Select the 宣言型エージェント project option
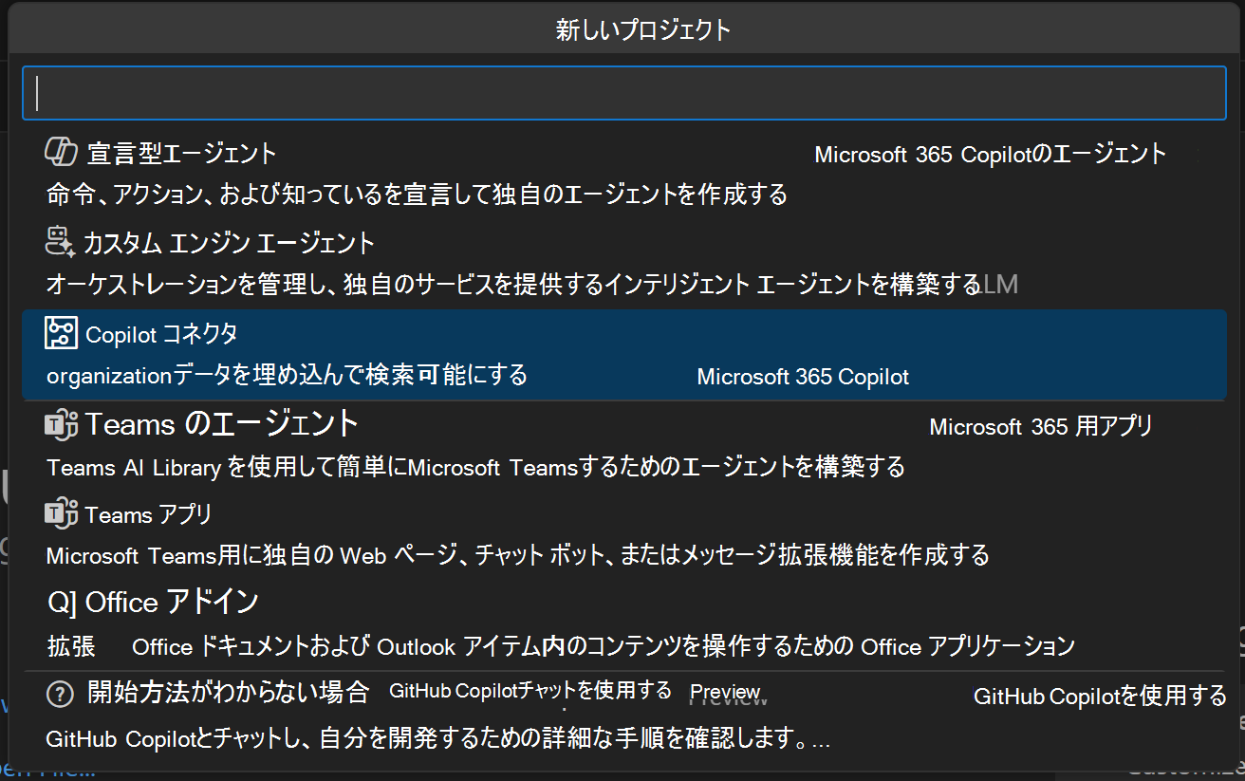This screenshot has height=781, width=1245. (x=623, y=173)
